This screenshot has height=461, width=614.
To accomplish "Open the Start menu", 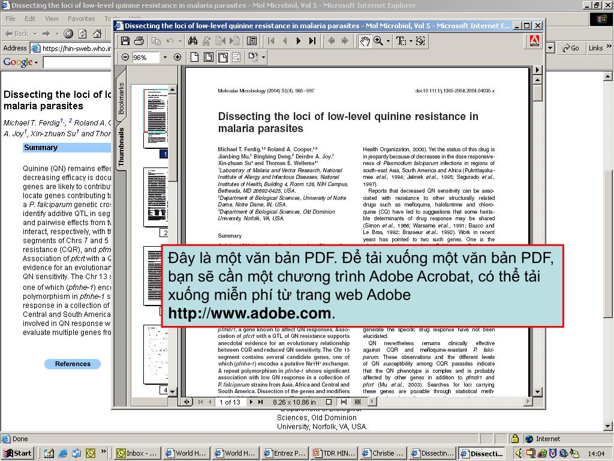I will (x=17, y=453).
